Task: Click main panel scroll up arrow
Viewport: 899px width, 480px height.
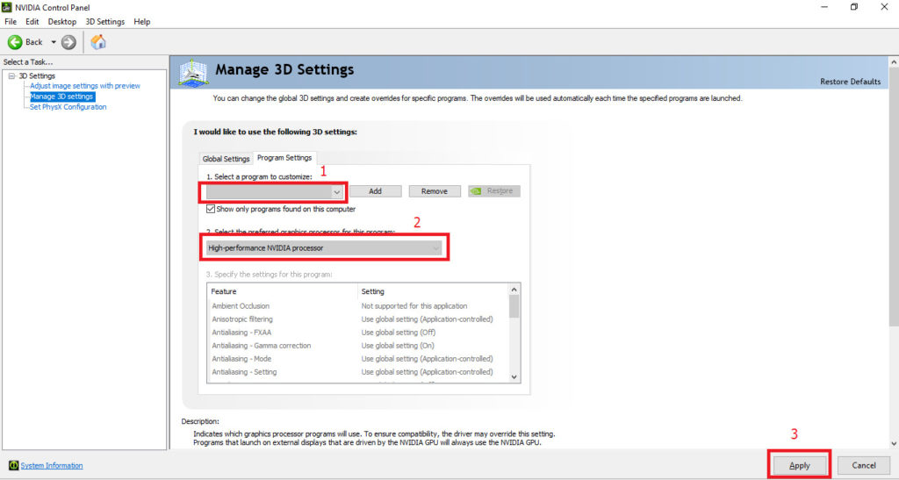Action: point(894,61)
